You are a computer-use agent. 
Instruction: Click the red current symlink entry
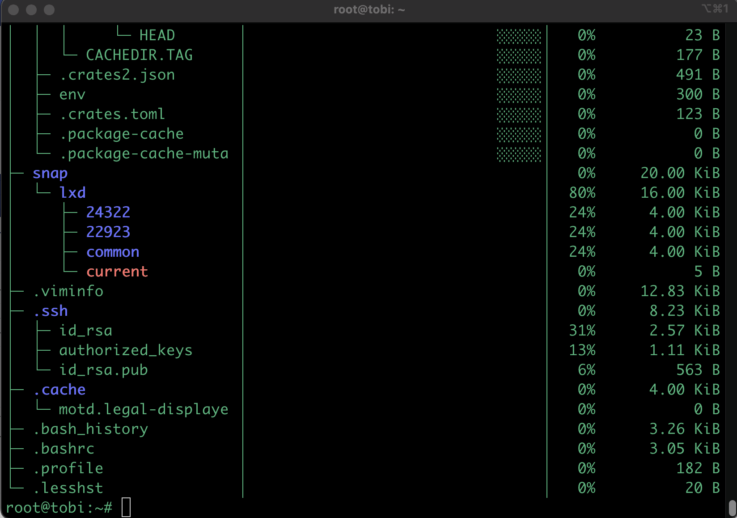coord(117,272)
